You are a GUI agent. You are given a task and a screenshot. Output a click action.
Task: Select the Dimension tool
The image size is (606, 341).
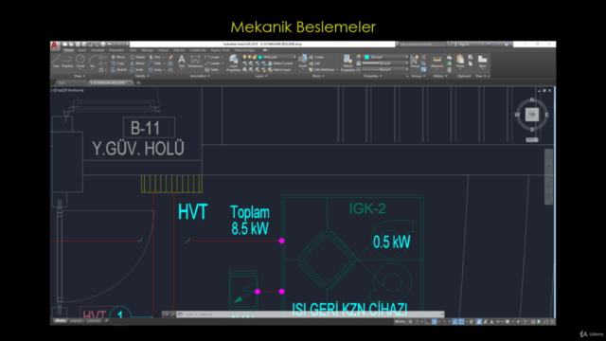pyautogui.click(x=195, y=62)
